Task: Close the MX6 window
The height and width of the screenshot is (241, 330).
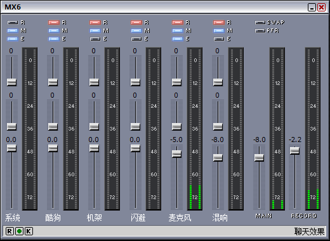Action: [321, 8]
